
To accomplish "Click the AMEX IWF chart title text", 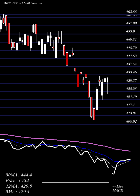I will tap(22, 3).
